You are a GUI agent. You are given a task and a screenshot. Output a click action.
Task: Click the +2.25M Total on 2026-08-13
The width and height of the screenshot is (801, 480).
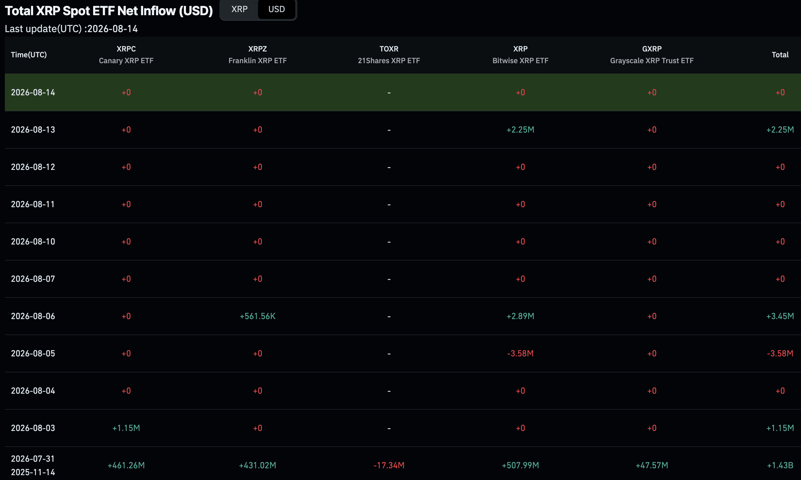coord(780,129)
